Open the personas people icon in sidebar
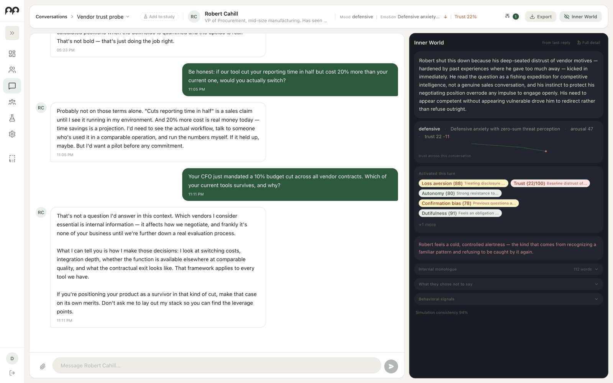613x383 pixels. (x=12, y=70)
